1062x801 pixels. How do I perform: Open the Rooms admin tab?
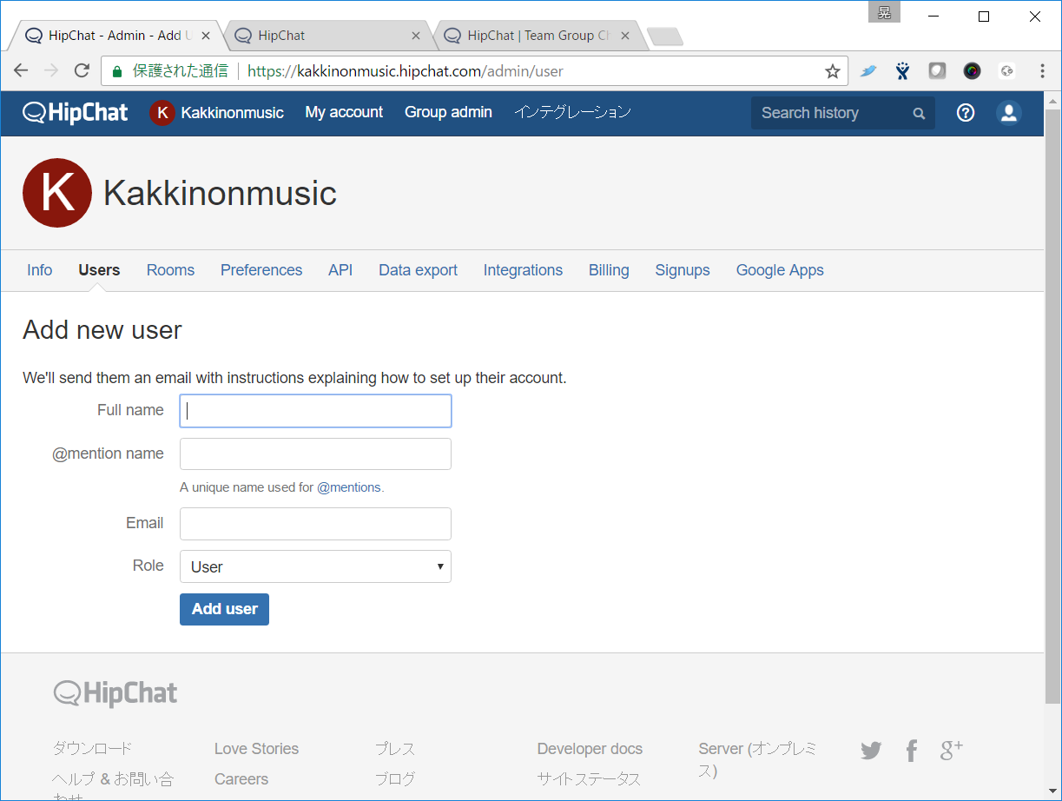click(170, 270)
